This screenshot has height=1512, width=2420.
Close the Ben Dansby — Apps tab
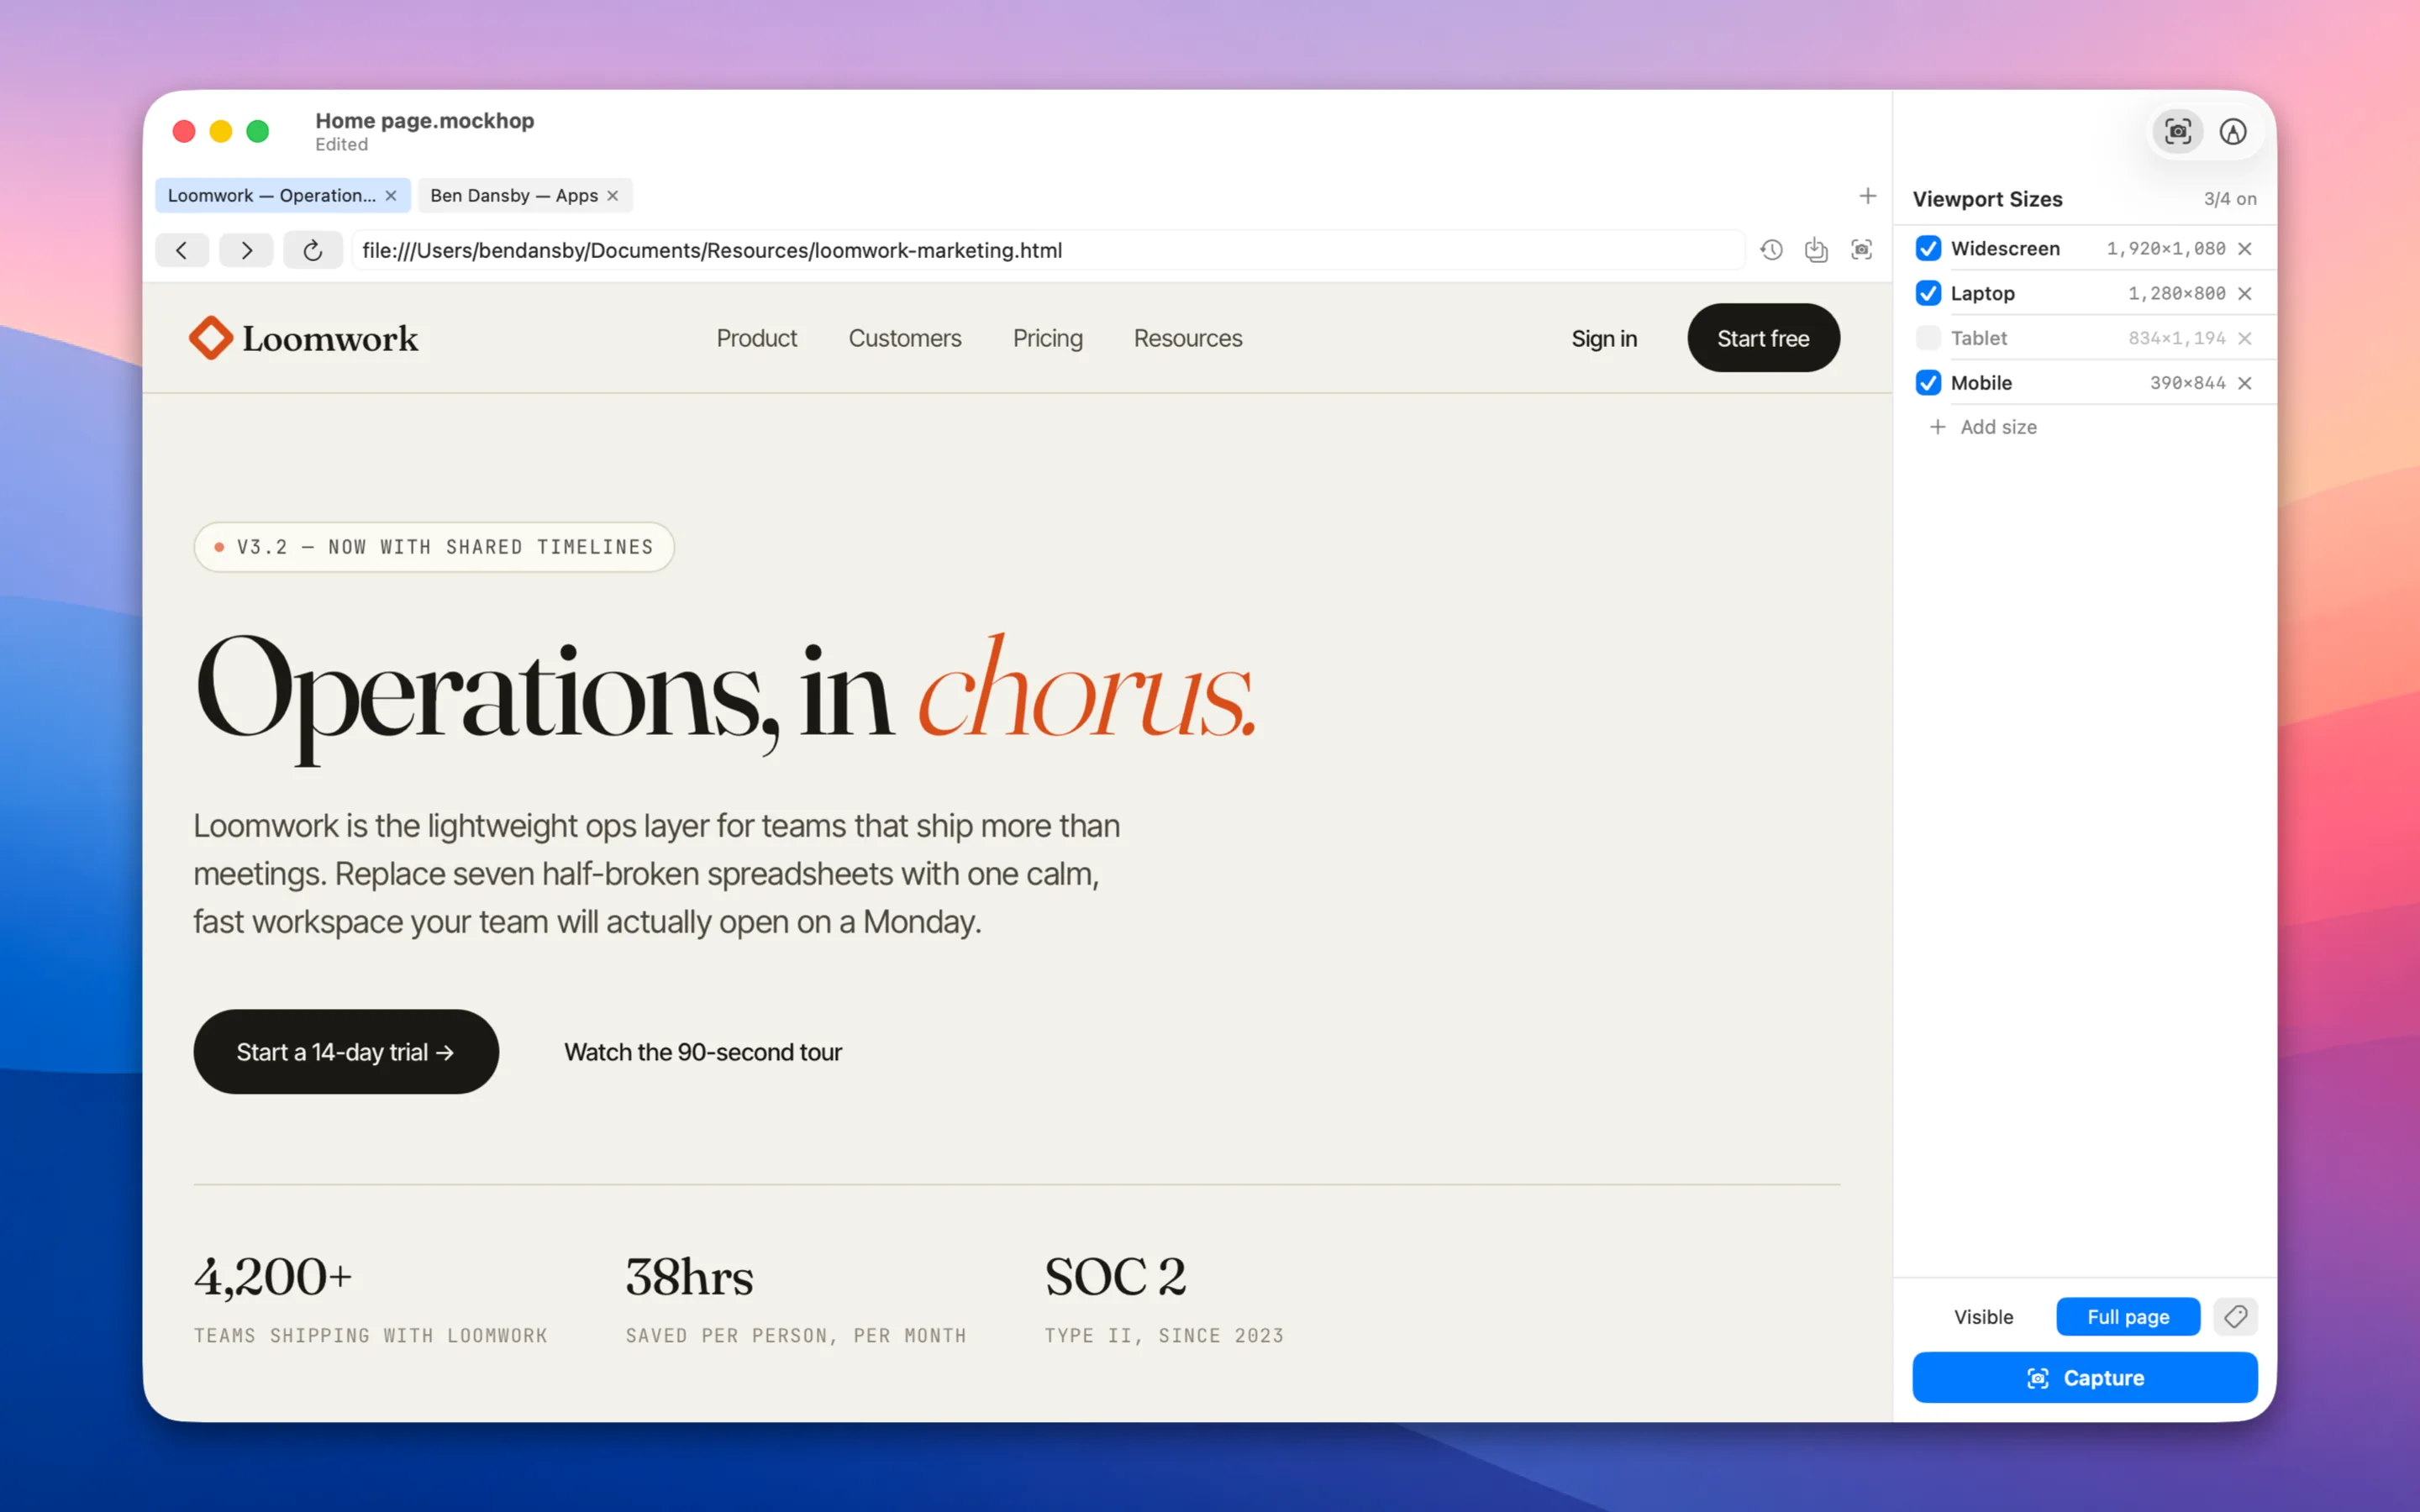[613, 196]
